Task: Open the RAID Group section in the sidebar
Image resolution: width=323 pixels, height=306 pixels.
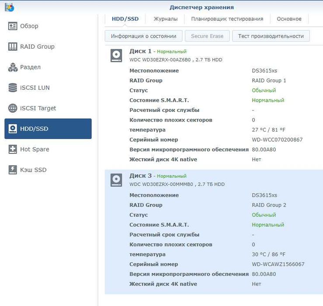Action: coord(48,47)
